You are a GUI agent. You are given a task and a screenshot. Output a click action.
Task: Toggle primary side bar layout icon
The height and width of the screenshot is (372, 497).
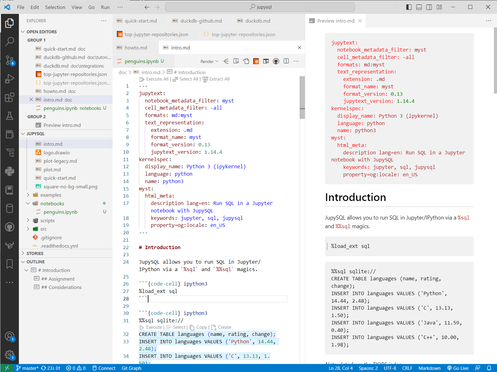tap(409, 7)
